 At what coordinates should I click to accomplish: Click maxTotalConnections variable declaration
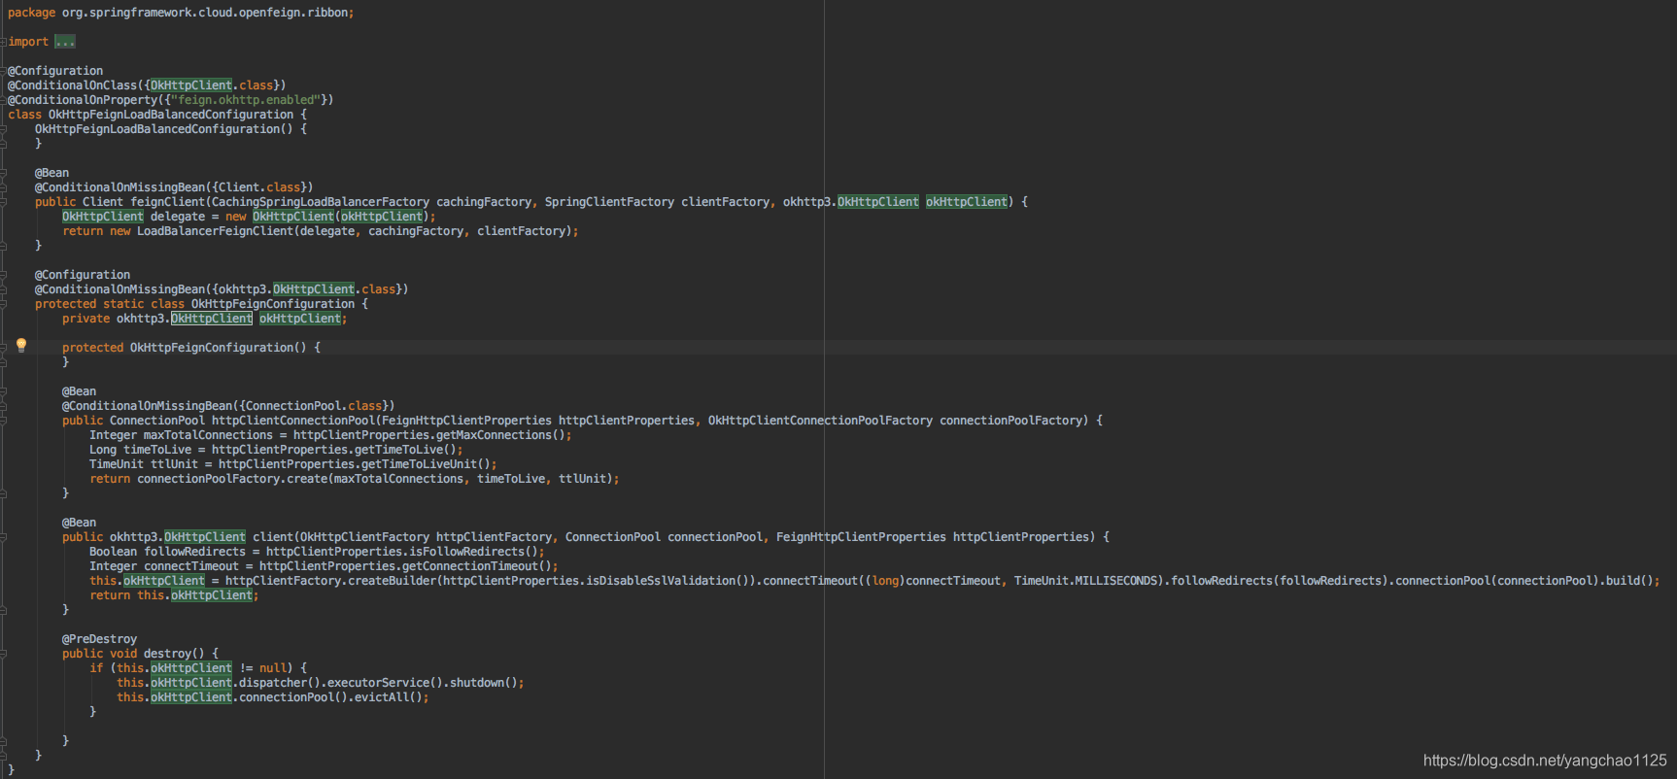coord(209,435)
